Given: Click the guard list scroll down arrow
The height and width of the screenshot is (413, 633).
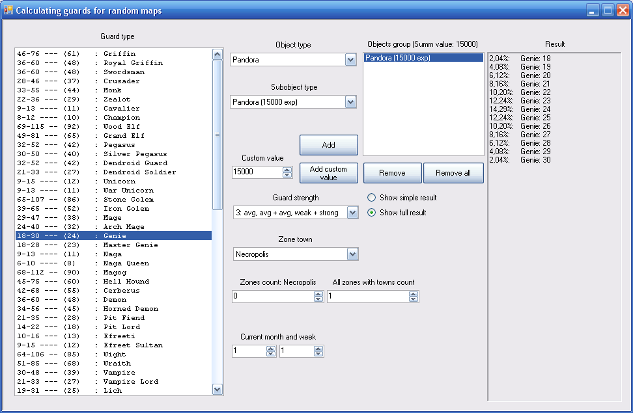Looking at the screenshot, I should pyautogui.click(x=218, y=389).
